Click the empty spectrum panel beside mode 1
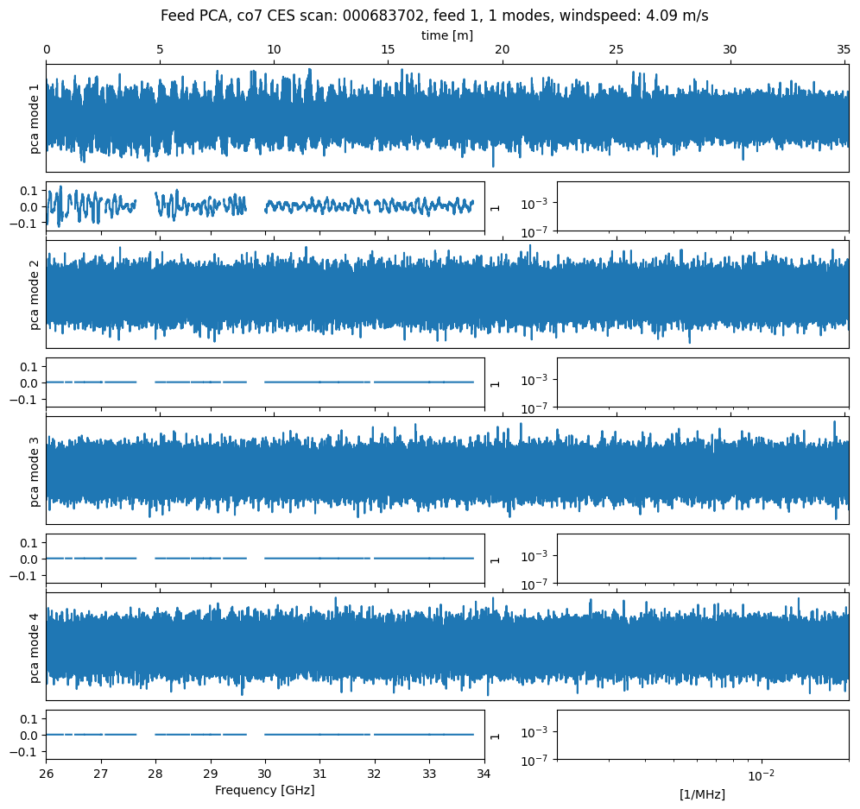 pyautogui.click(x=702, y=206)
